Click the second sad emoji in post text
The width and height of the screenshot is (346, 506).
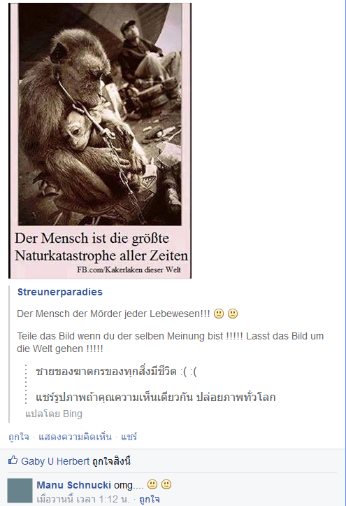[x=233, y=314]
